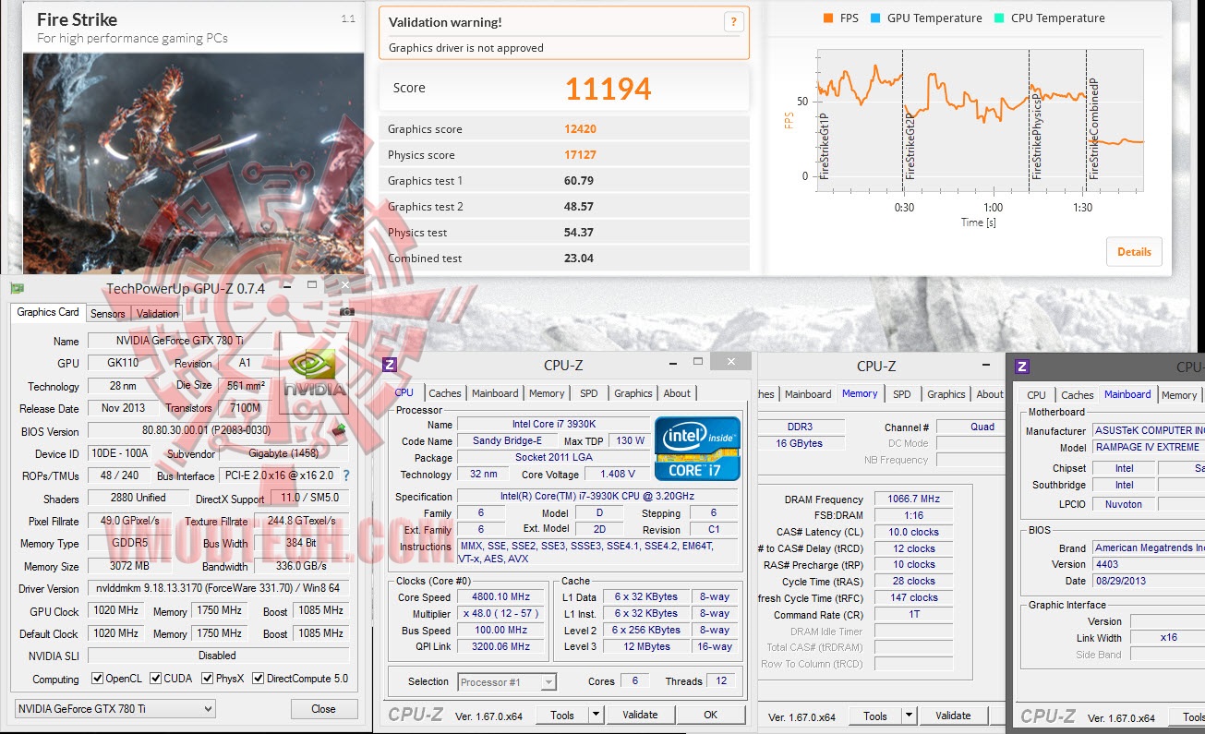The width and height of the screenshot is (1205, 734).
Task: Click the BIOS date 08/29/2013
Action: pyautogui.click(x=1149, y=581)
